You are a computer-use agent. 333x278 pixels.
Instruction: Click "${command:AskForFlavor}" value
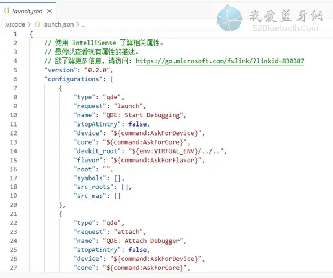pyautogui.click(x=156, y=160)
